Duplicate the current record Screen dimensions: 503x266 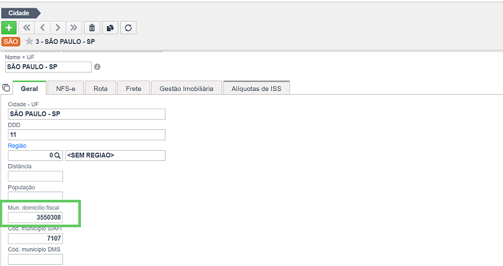tap(110, 27)
